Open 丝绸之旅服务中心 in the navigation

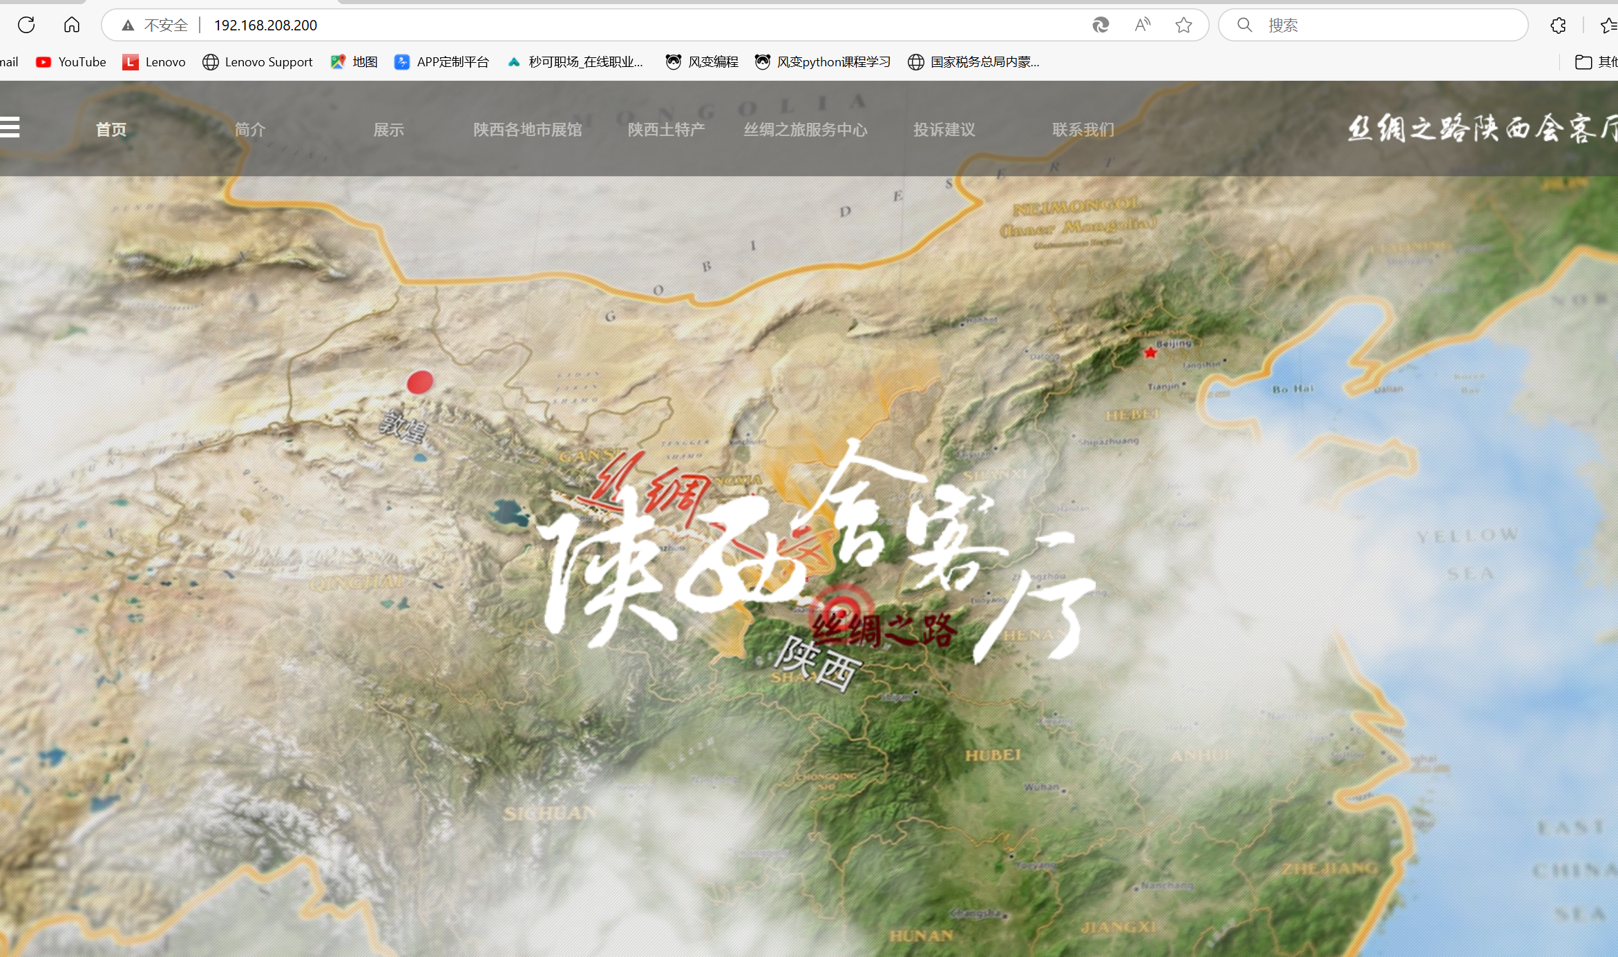coord(806,130)
